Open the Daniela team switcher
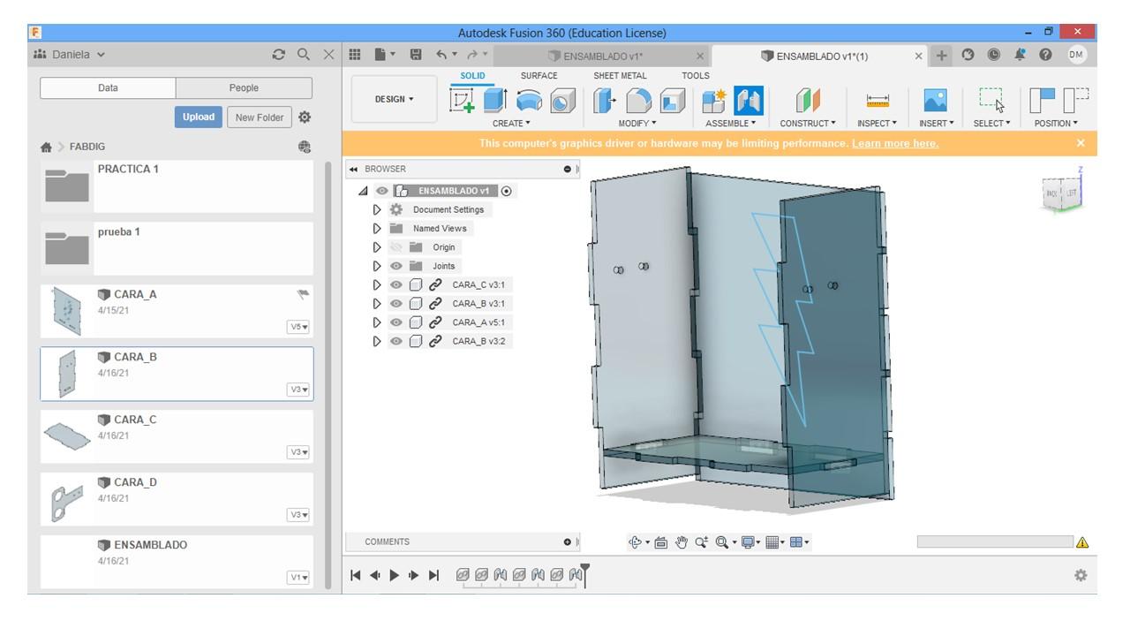 tap(70, 55)
